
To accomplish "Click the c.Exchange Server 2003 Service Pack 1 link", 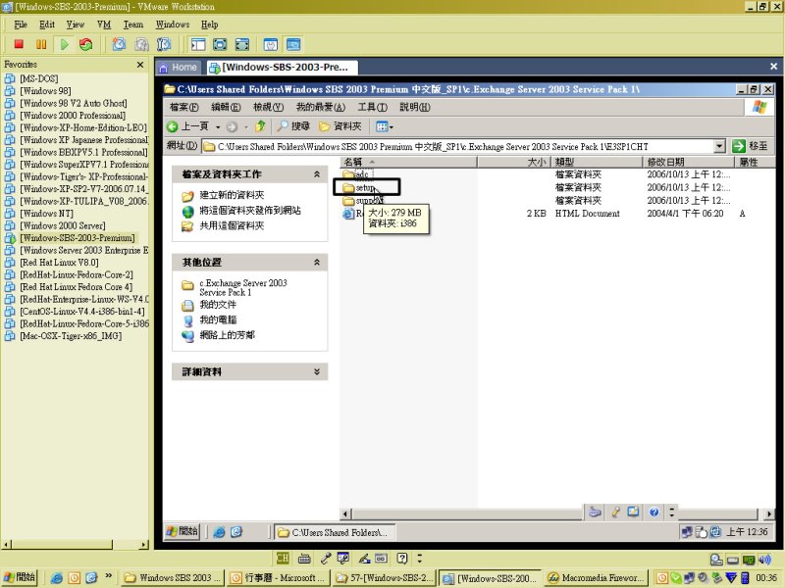I will click(x=243, y=287).
